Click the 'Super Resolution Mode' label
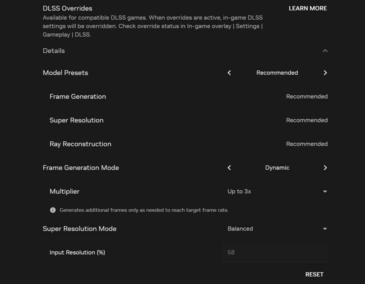Viewport: 365px width, 284px height. 80,229
